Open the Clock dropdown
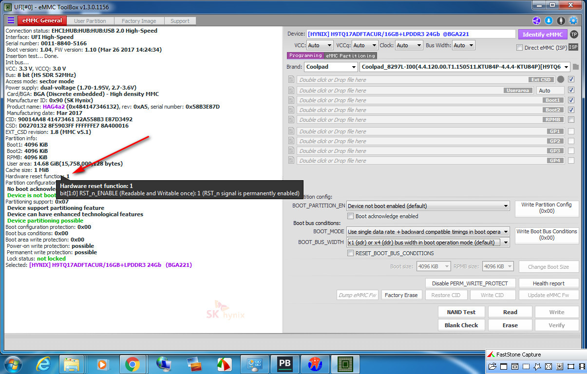The height and width of the screenshot is (374, 587). click(x=408, y=45)
